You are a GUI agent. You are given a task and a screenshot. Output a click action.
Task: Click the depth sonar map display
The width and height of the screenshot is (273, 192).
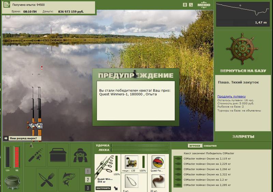coord(243,14)
